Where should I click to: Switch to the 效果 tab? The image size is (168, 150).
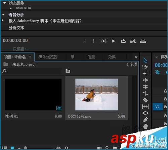coord(112,57)
